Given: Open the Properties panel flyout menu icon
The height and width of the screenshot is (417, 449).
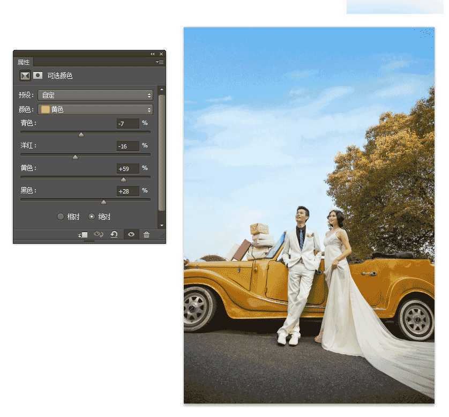Looking at the screenshot, I should [x=159, y=62].
